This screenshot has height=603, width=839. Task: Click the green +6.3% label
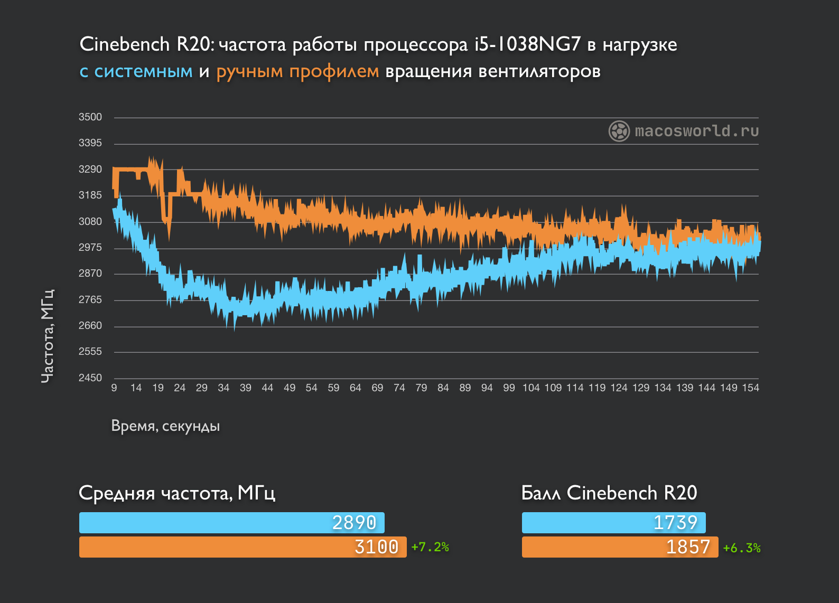pyautogui.click(x=742, y=548)
